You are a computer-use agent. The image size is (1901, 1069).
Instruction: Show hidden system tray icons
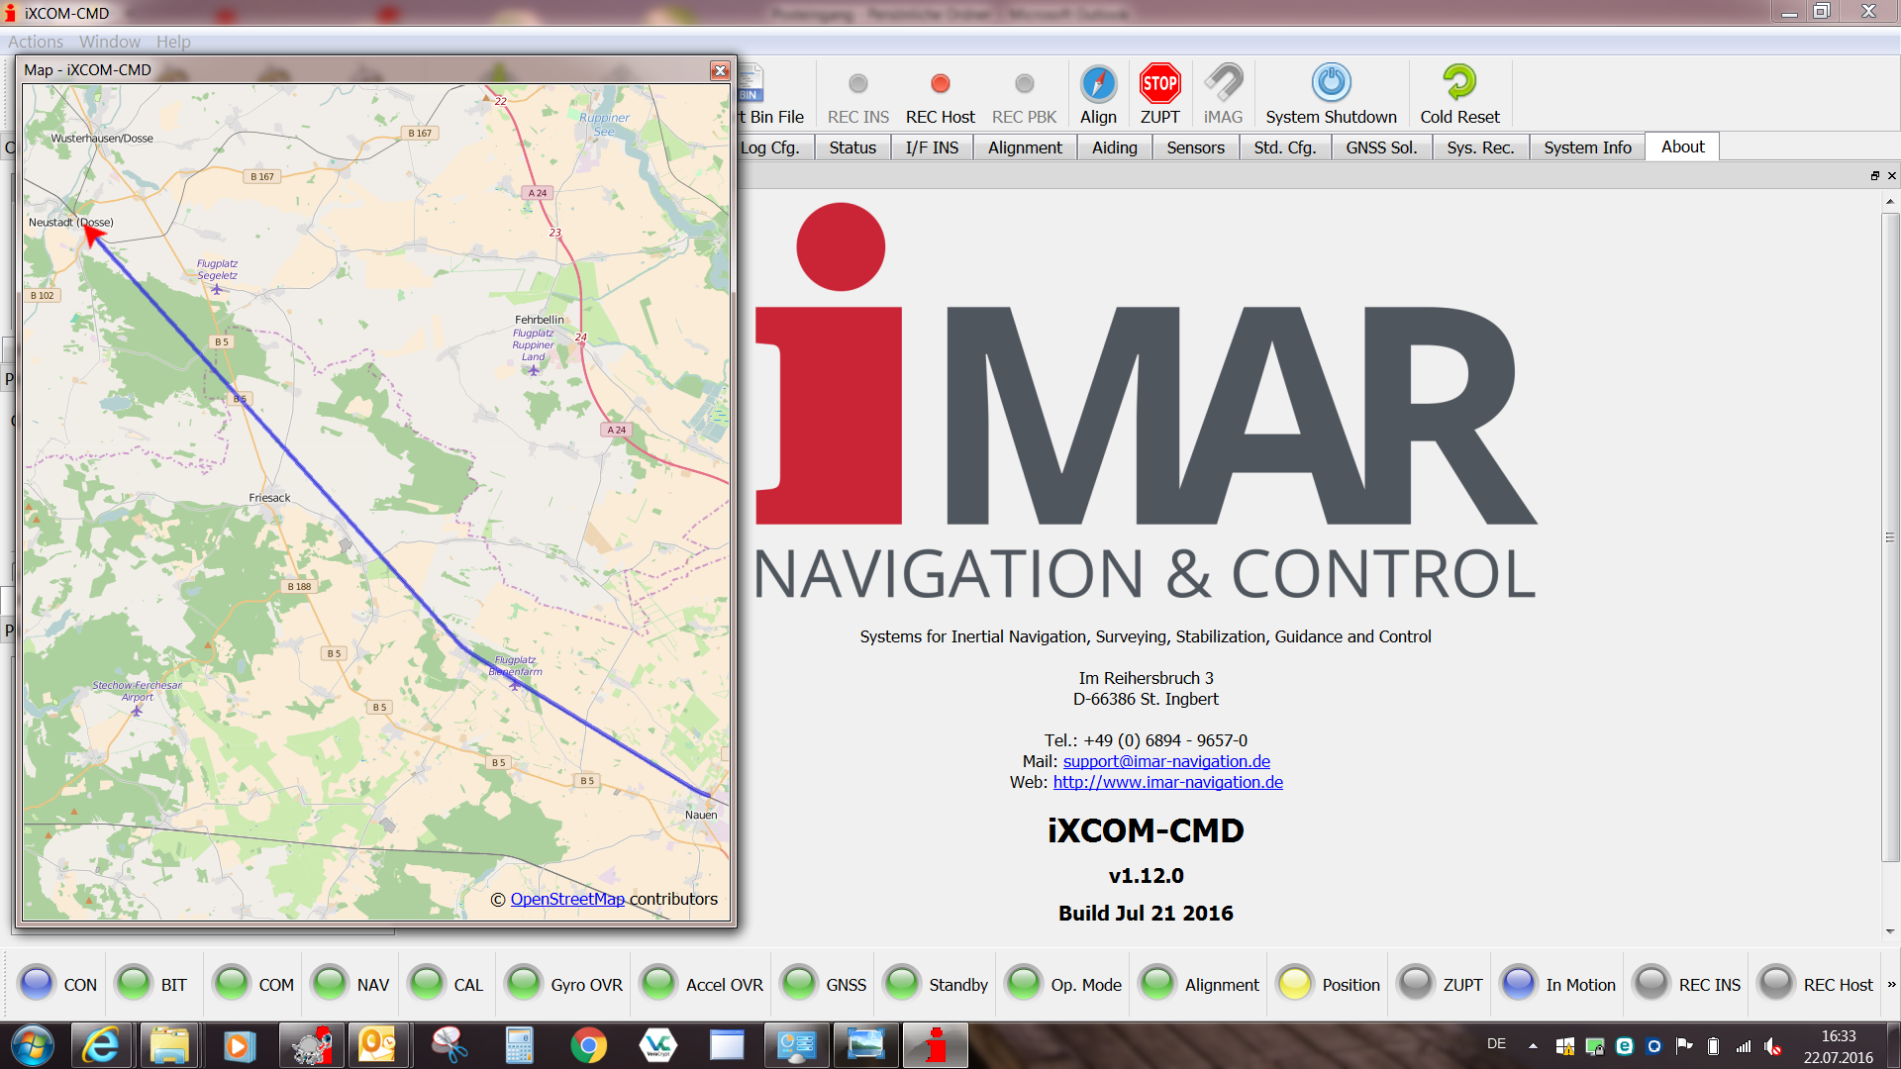pos(1533,1045)
